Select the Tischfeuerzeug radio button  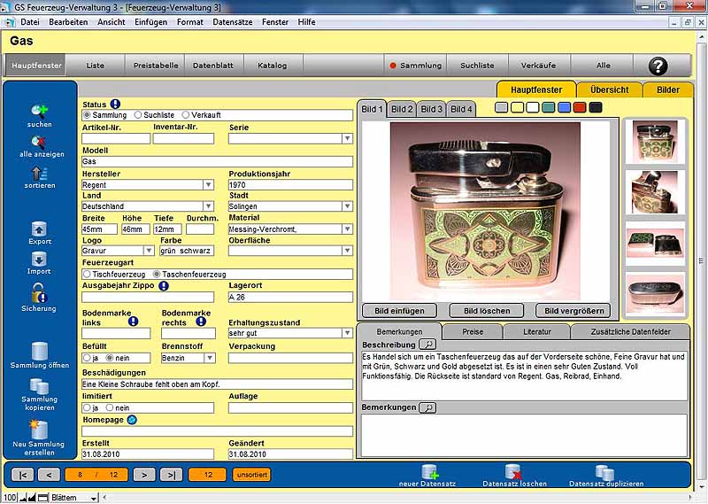tap(87, 275)
